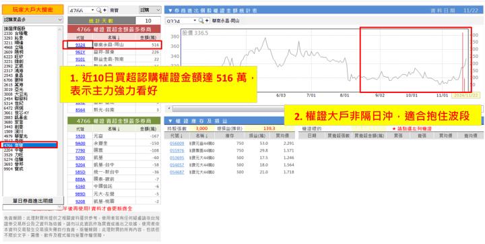Open broker link 6160
The height and width of the screenshot is (244, 485).
coord(80,187)
